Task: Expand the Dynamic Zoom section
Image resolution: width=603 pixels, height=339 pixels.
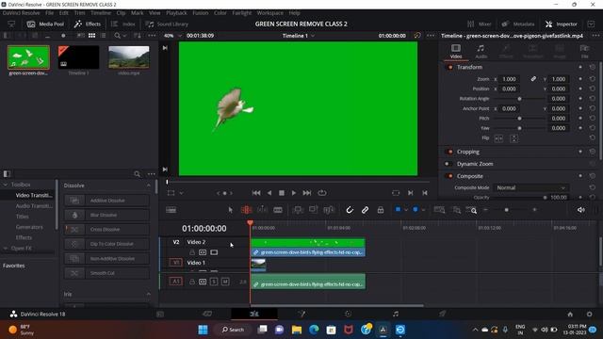Action: pos(475,164)
